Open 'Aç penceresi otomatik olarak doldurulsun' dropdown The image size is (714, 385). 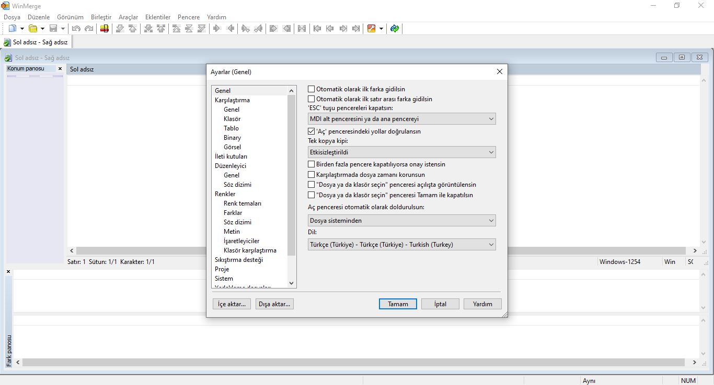click(x=401, y=221)
